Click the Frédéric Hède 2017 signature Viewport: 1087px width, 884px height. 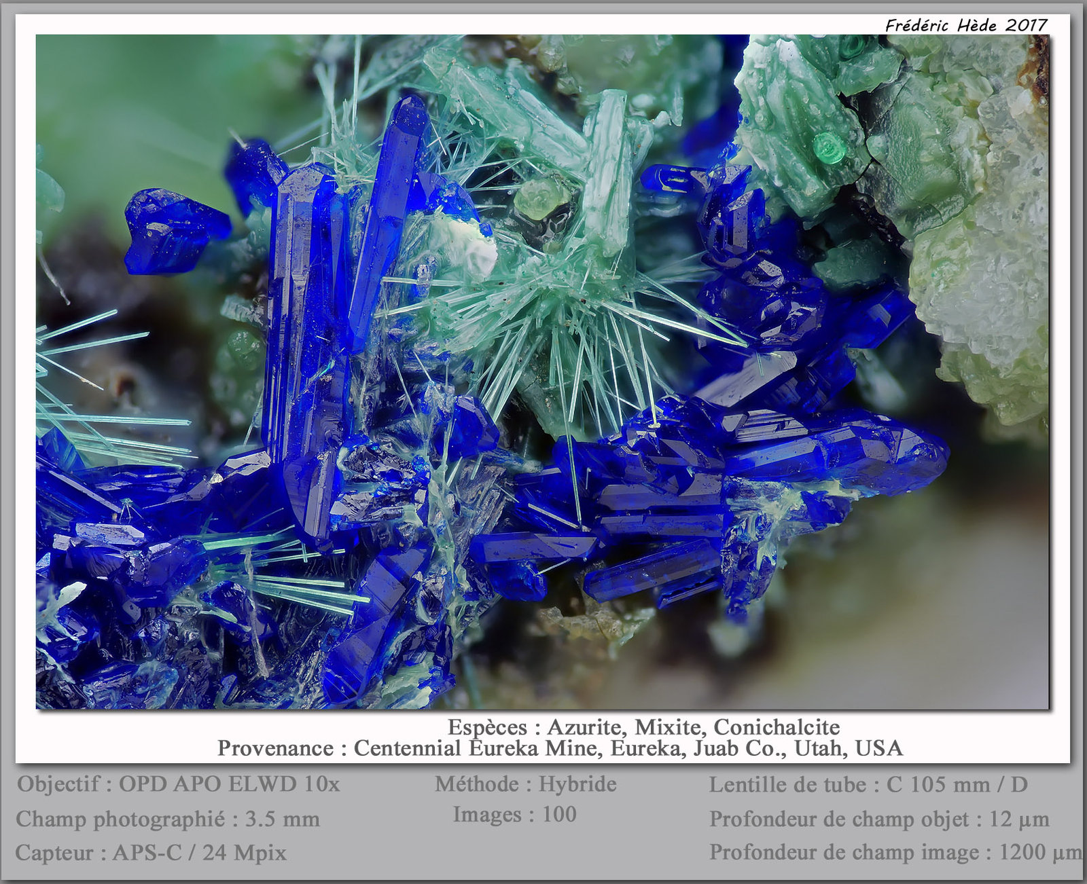coord(966,25)
